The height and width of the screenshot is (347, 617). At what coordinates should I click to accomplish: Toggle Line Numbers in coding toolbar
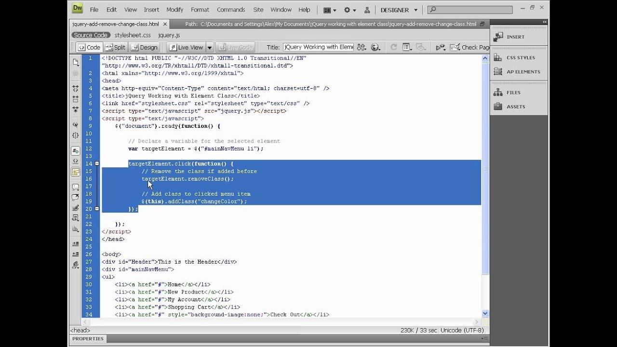pyautogui.click(x=76, y=151)
